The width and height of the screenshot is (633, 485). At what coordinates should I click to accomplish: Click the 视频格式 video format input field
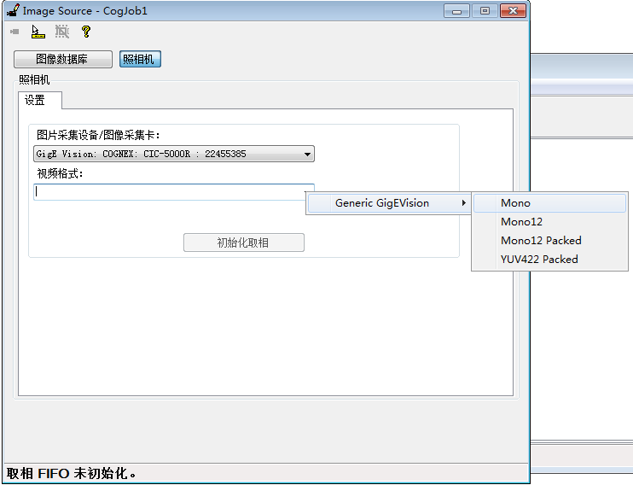pyautogui.click(x=173, y=192)
